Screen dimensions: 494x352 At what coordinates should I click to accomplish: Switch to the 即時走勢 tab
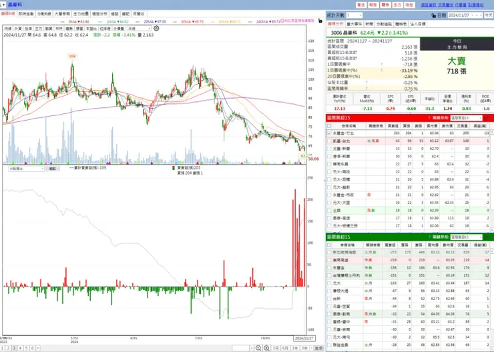coord(26,14)
